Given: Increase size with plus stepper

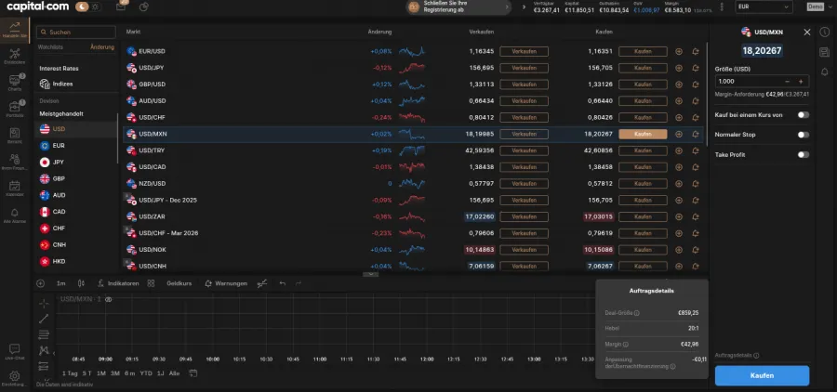Looking at the screenshot, I should (800, 82).
